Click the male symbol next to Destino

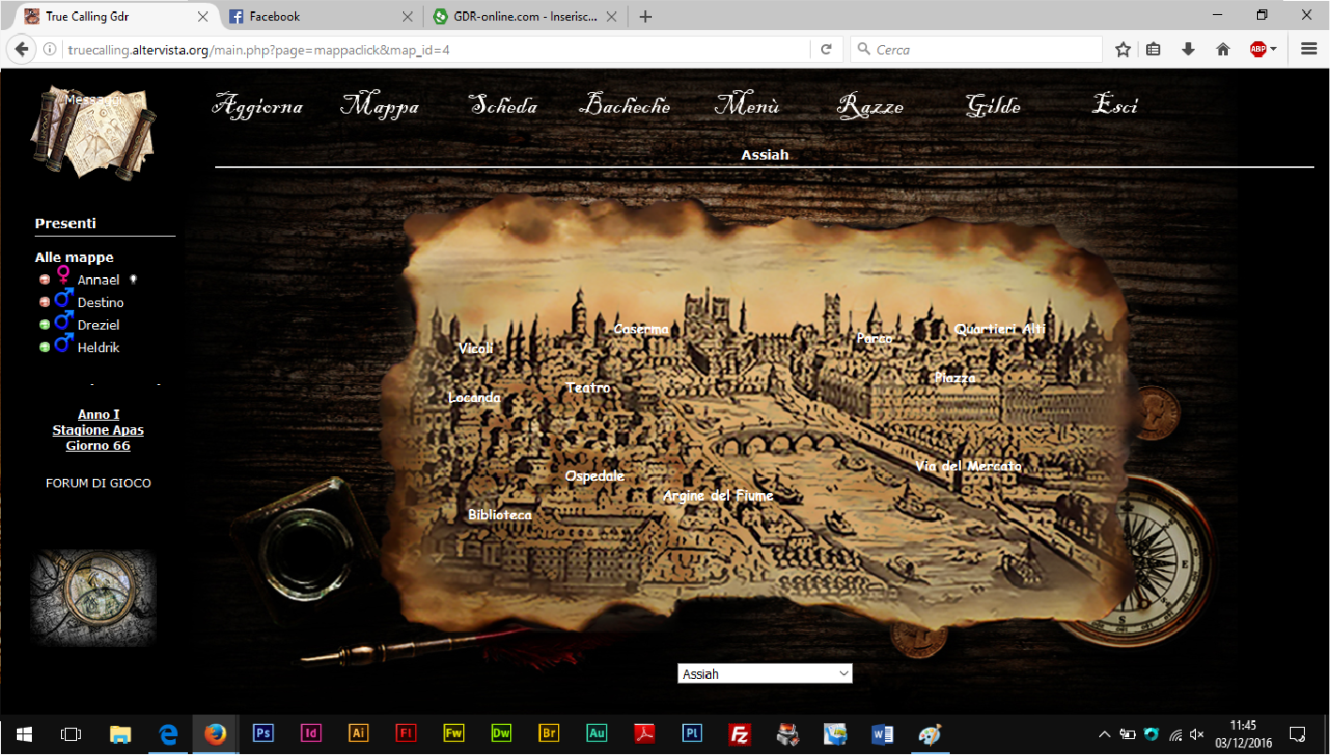(64, 300)
